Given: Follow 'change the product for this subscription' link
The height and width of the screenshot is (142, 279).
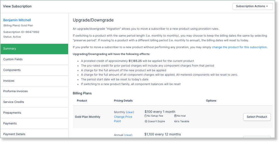Looking at the screenshot, I should point(239,47).
